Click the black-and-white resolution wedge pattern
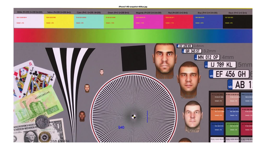The image size is (266, 158). point(70,95)
